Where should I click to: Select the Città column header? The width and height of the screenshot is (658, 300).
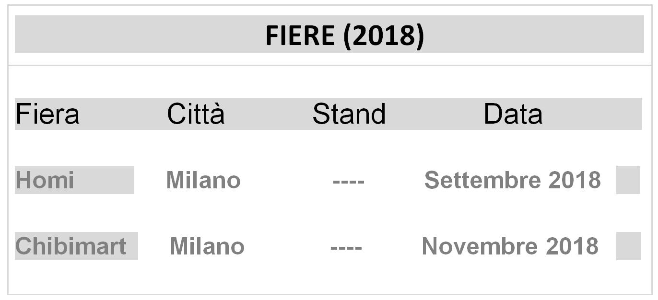click(x=196, y=114)
